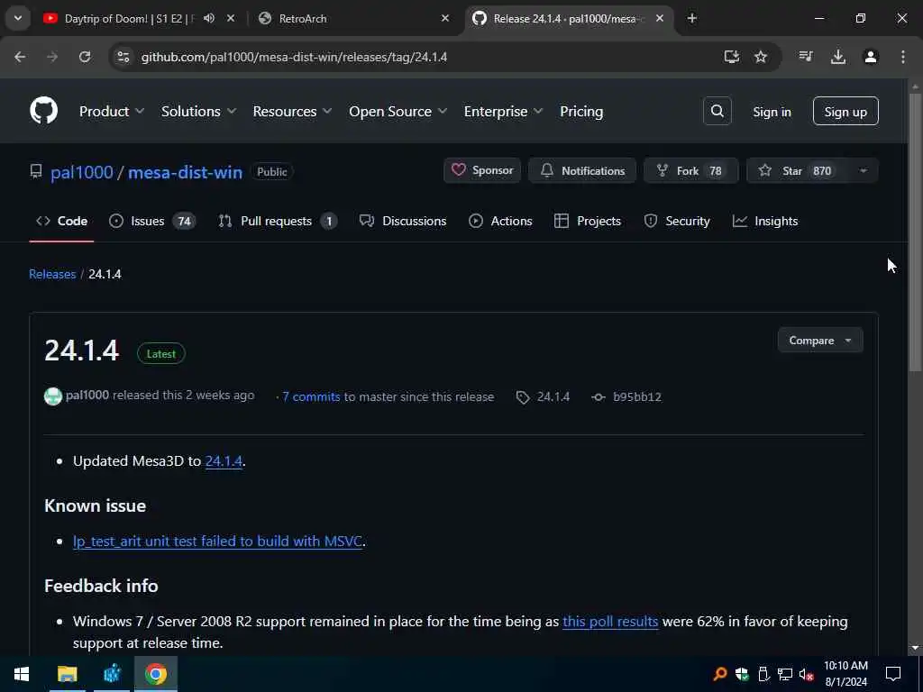Open the Security tab
The width and height of the screenshot is (923, 692).
click(x=677, y=221)
